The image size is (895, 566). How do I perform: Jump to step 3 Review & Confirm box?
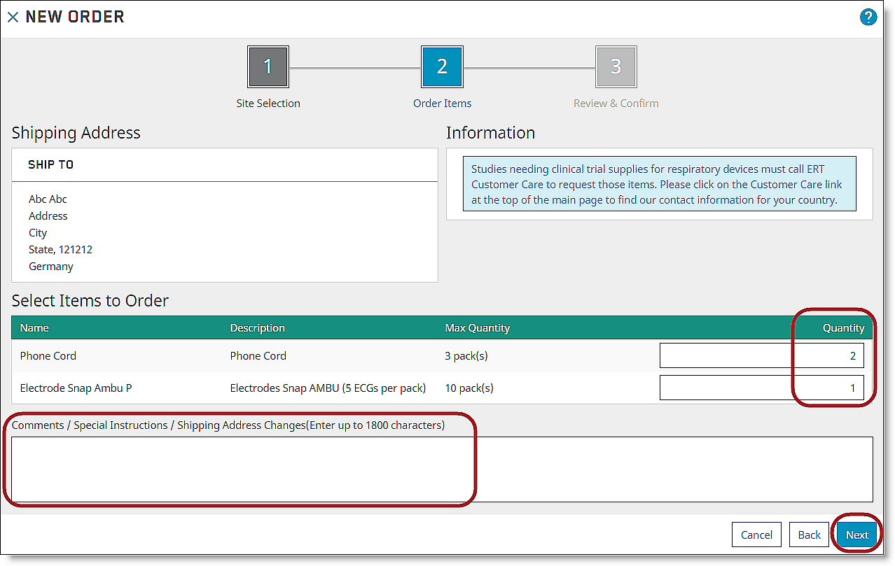click(616, 66)
